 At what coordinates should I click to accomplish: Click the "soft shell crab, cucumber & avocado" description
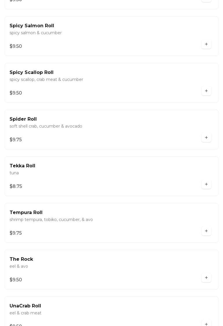(x=46, y=126)
